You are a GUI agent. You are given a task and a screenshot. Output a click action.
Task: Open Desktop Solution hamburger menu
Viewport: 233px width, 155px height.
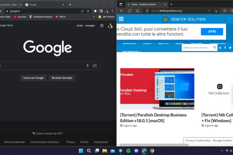tap(121, 19)
